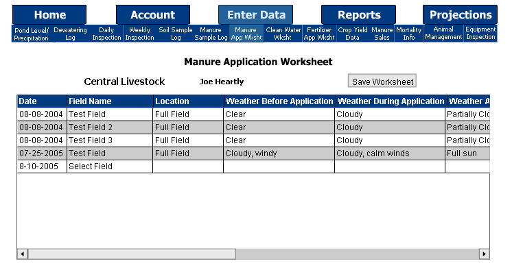Click the Weather Before Application header
512x274 pixels.
tap(279, 101)
